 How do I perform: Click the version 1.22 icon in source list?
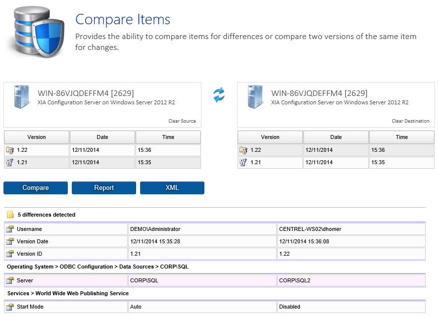click(x=9, y=150)
